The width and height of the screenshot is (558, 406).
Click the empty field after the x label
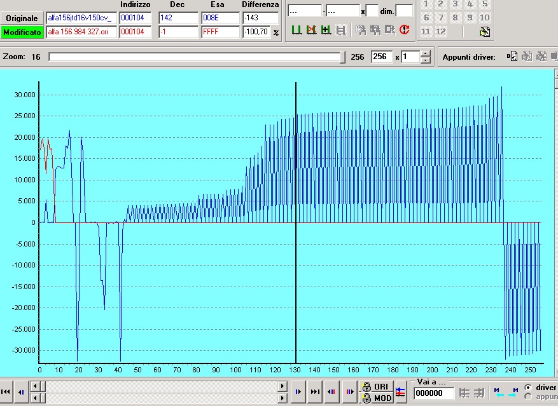coord(372,11)
